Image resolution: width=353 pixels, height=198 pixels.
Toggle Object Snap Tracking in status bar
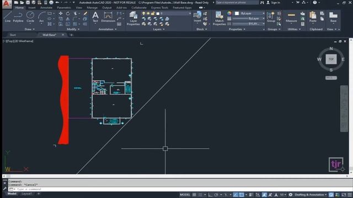pos(236,195)
